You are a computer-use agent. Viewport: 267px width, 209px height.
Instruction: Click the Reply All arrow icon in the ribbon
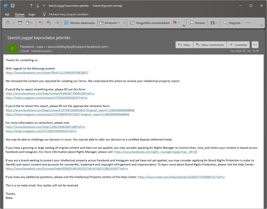48,23
